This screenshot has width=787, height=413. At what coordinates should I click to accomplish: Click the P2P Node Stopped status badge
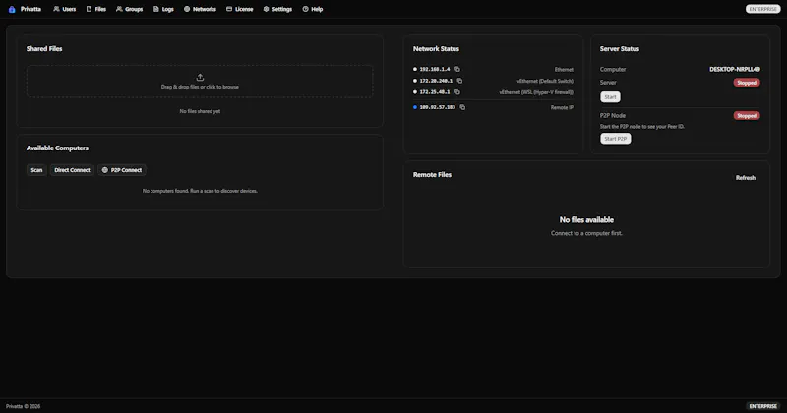point(747,115)
